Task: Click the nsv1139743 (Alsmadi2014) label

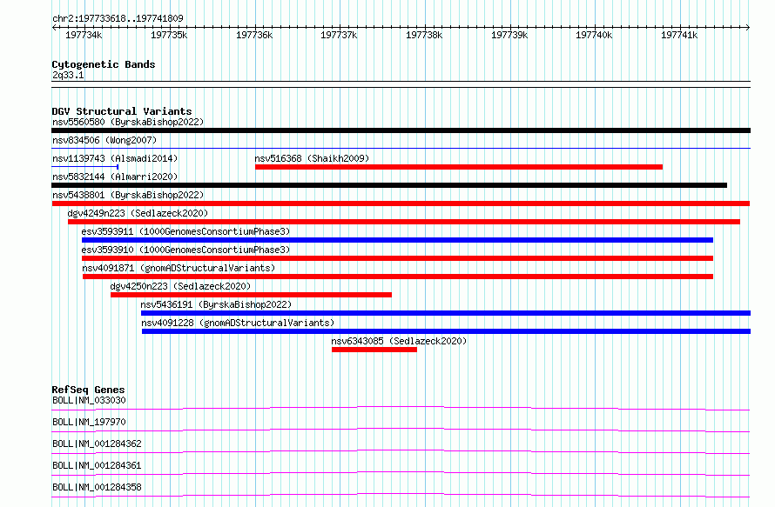Action: 115,158
